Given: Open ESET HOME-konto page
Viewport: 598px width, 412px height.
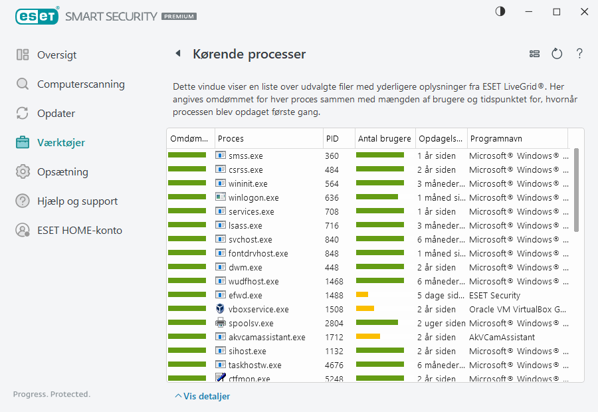Looking at the screenshot, I should click(79, 231).
